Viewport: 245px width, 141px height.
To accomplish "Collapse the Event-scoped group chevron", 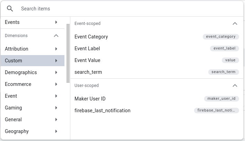I will 235,24.
